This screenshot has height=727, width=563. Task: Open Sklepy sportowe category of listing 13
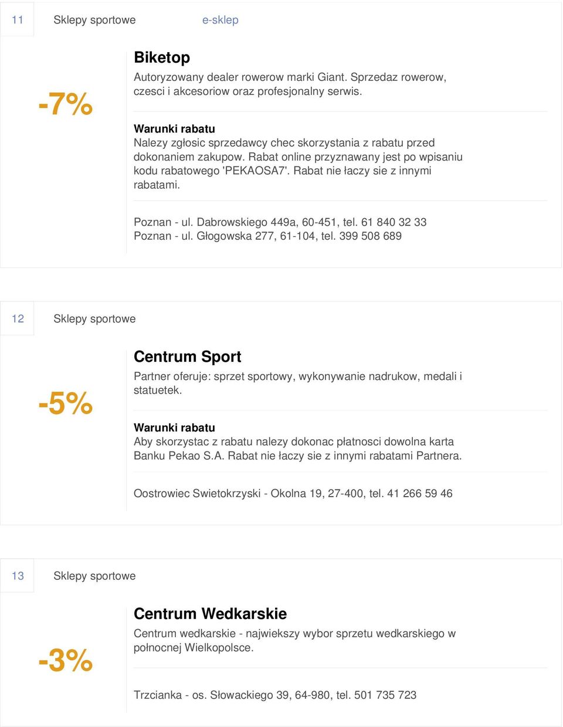click(94, 576)
